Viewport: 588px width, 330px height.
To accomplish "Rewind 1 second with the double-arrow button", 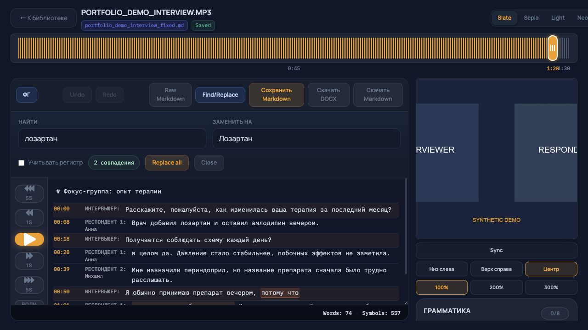I will tap(29, 218).
